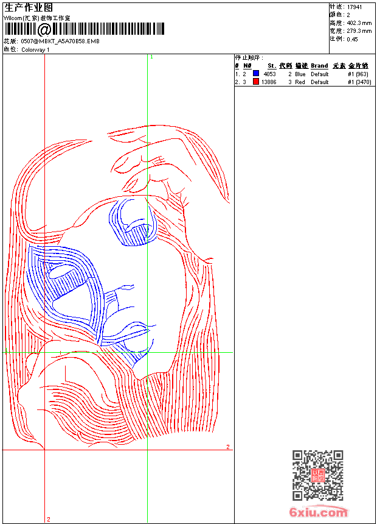
Task: Select the scale value 0.45
Action: pos(352,39)
